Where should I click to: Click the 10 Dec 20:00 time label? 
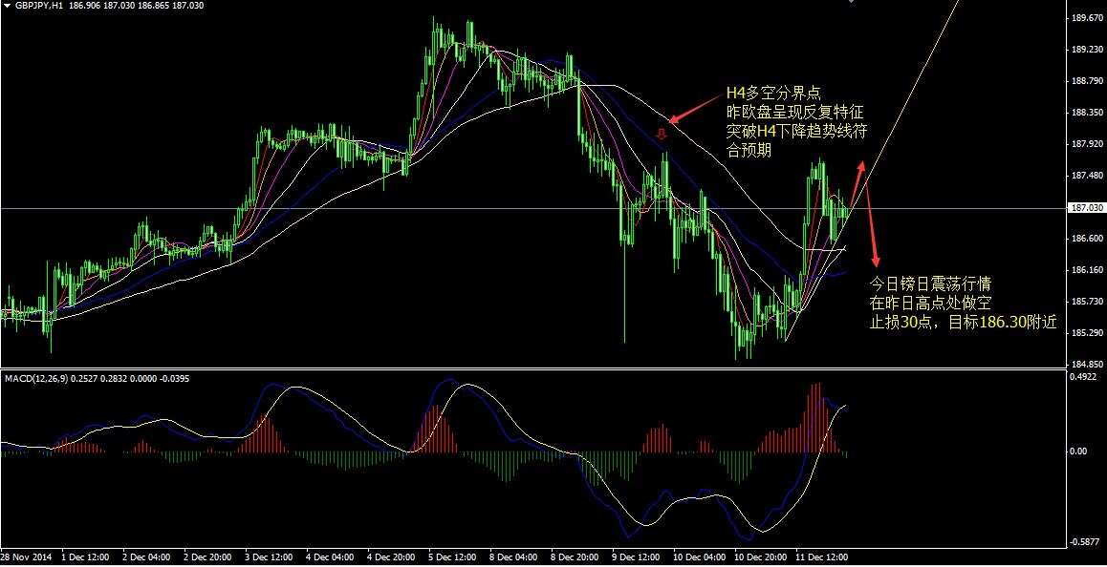pos(760,557)
